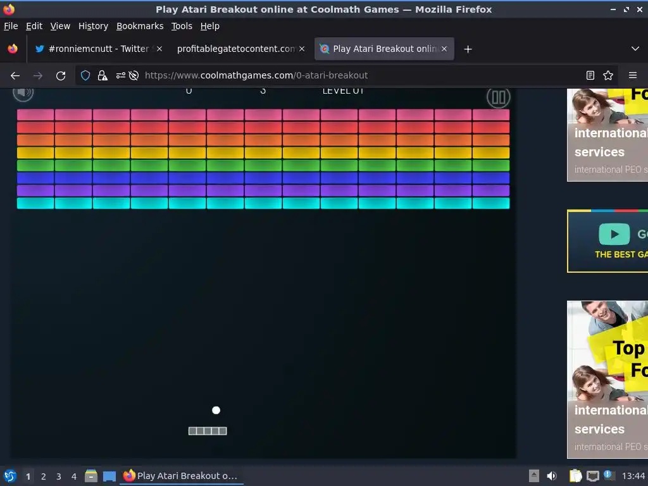Toggle reader view icon
The image size is (648, 486).
590,75
